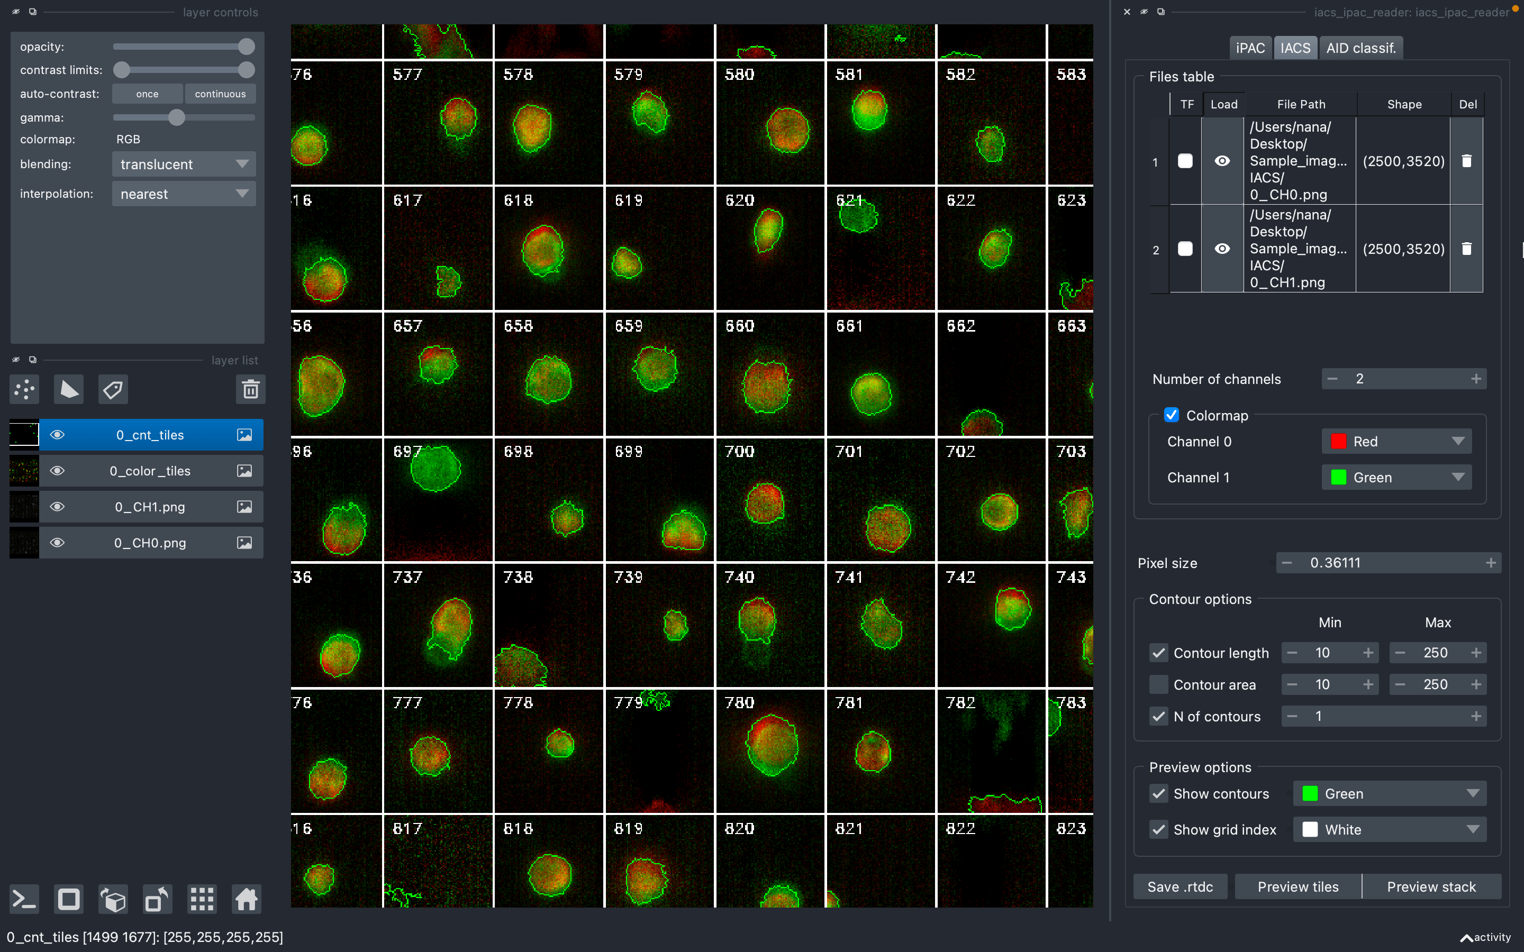Create a new shapes layer
The width and height of the screenshot is (1524, 952).
(69, 390)
